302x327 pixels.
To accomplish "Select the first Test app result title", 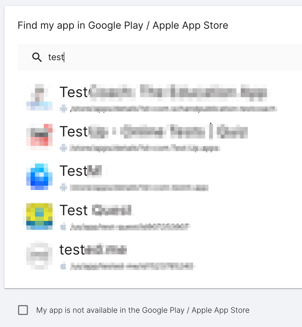I will coord(163,92).
